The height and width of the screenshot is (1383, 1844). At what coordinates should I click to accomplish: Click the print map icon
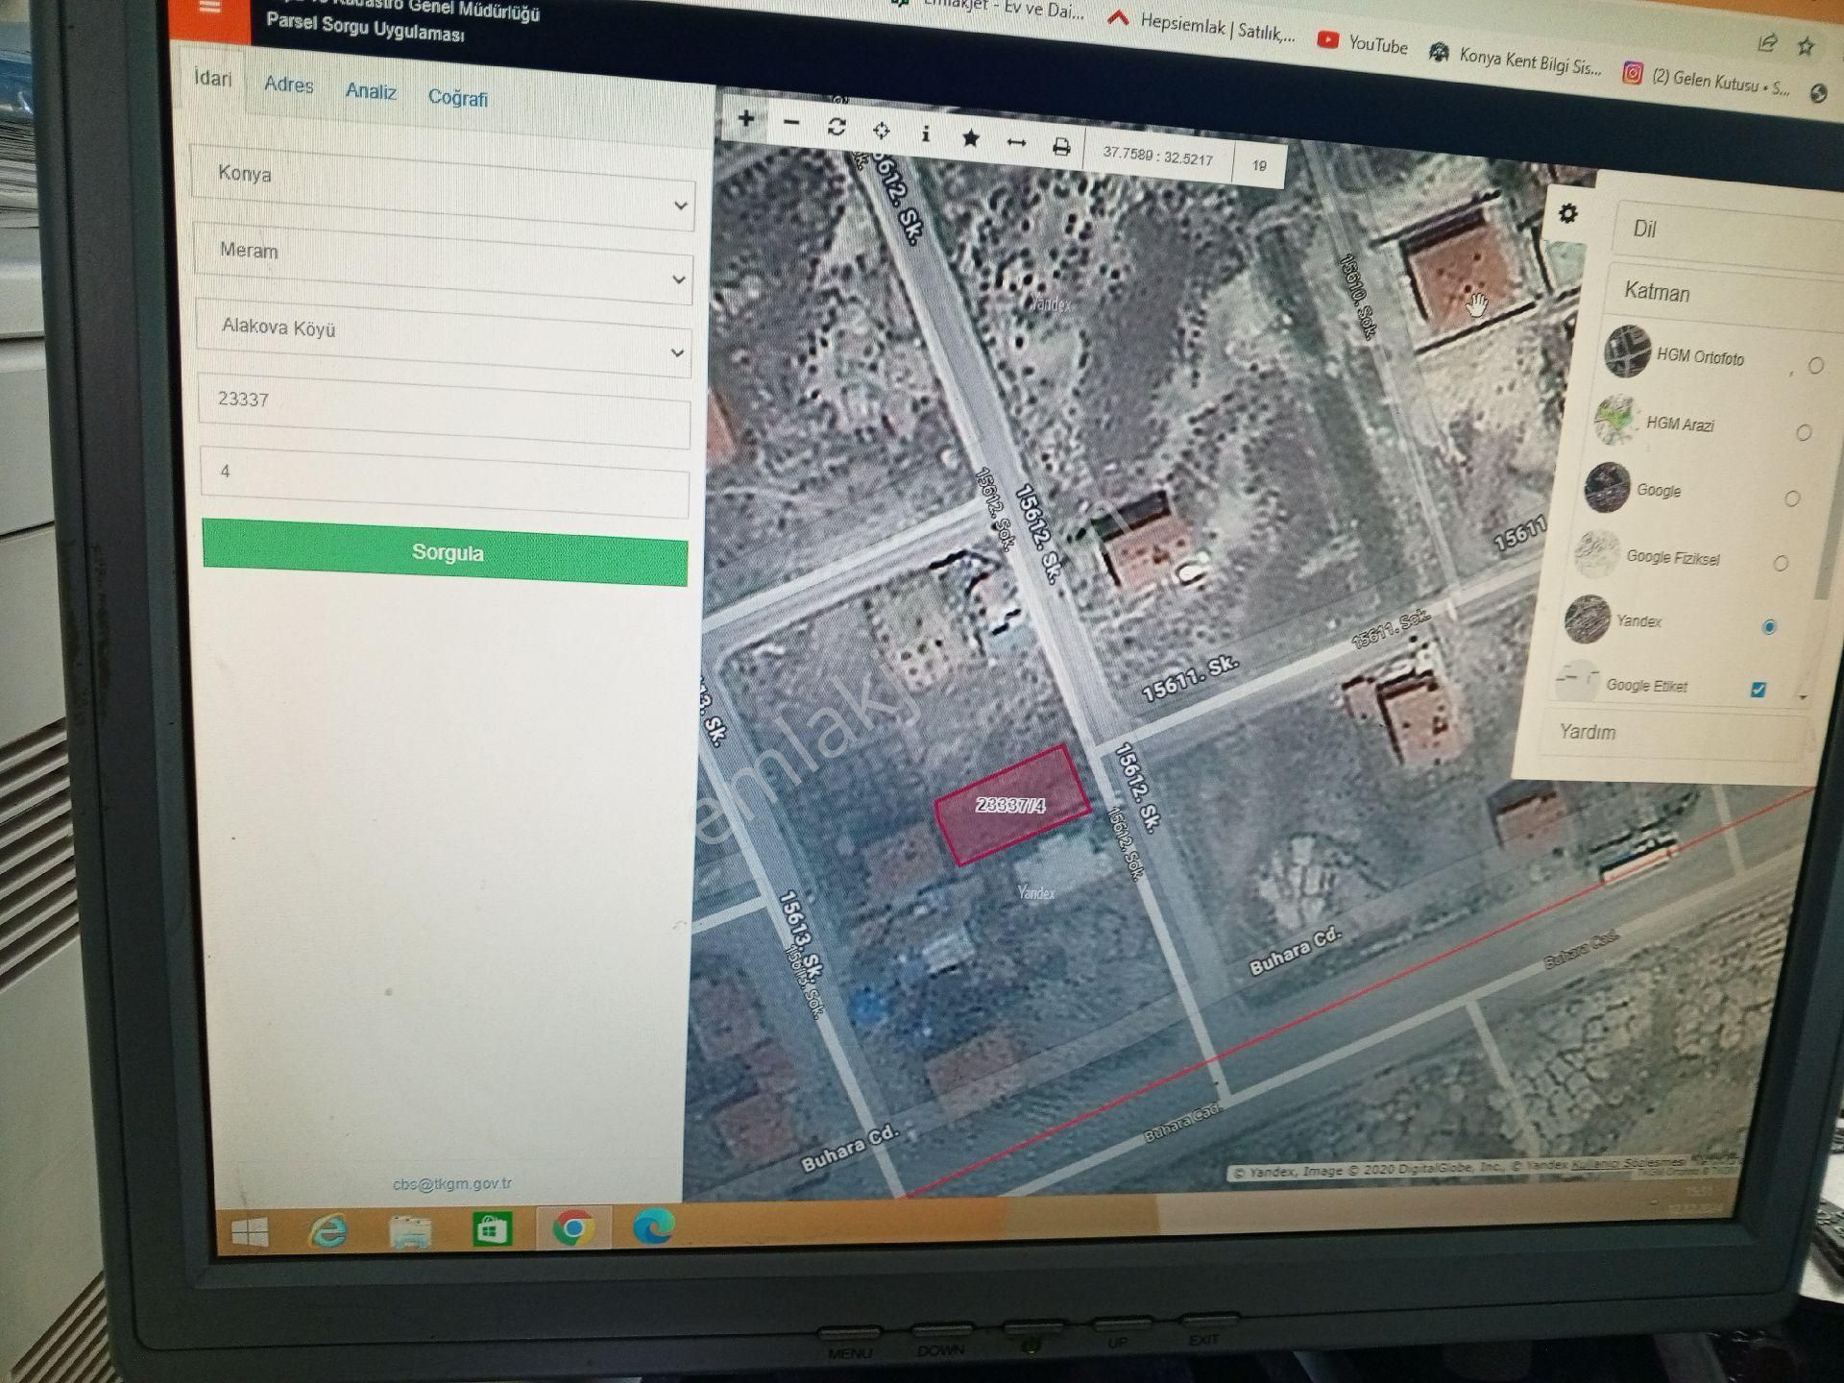pos(1060,146)
